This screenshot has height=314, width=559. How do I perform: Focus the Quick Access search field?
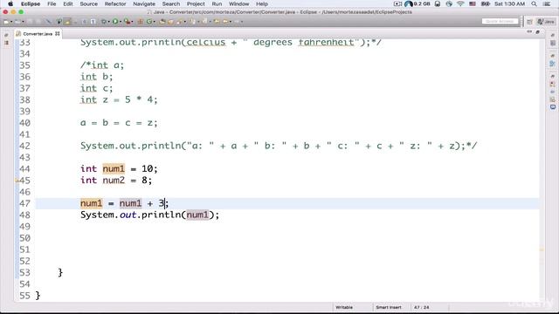point(500,21)
